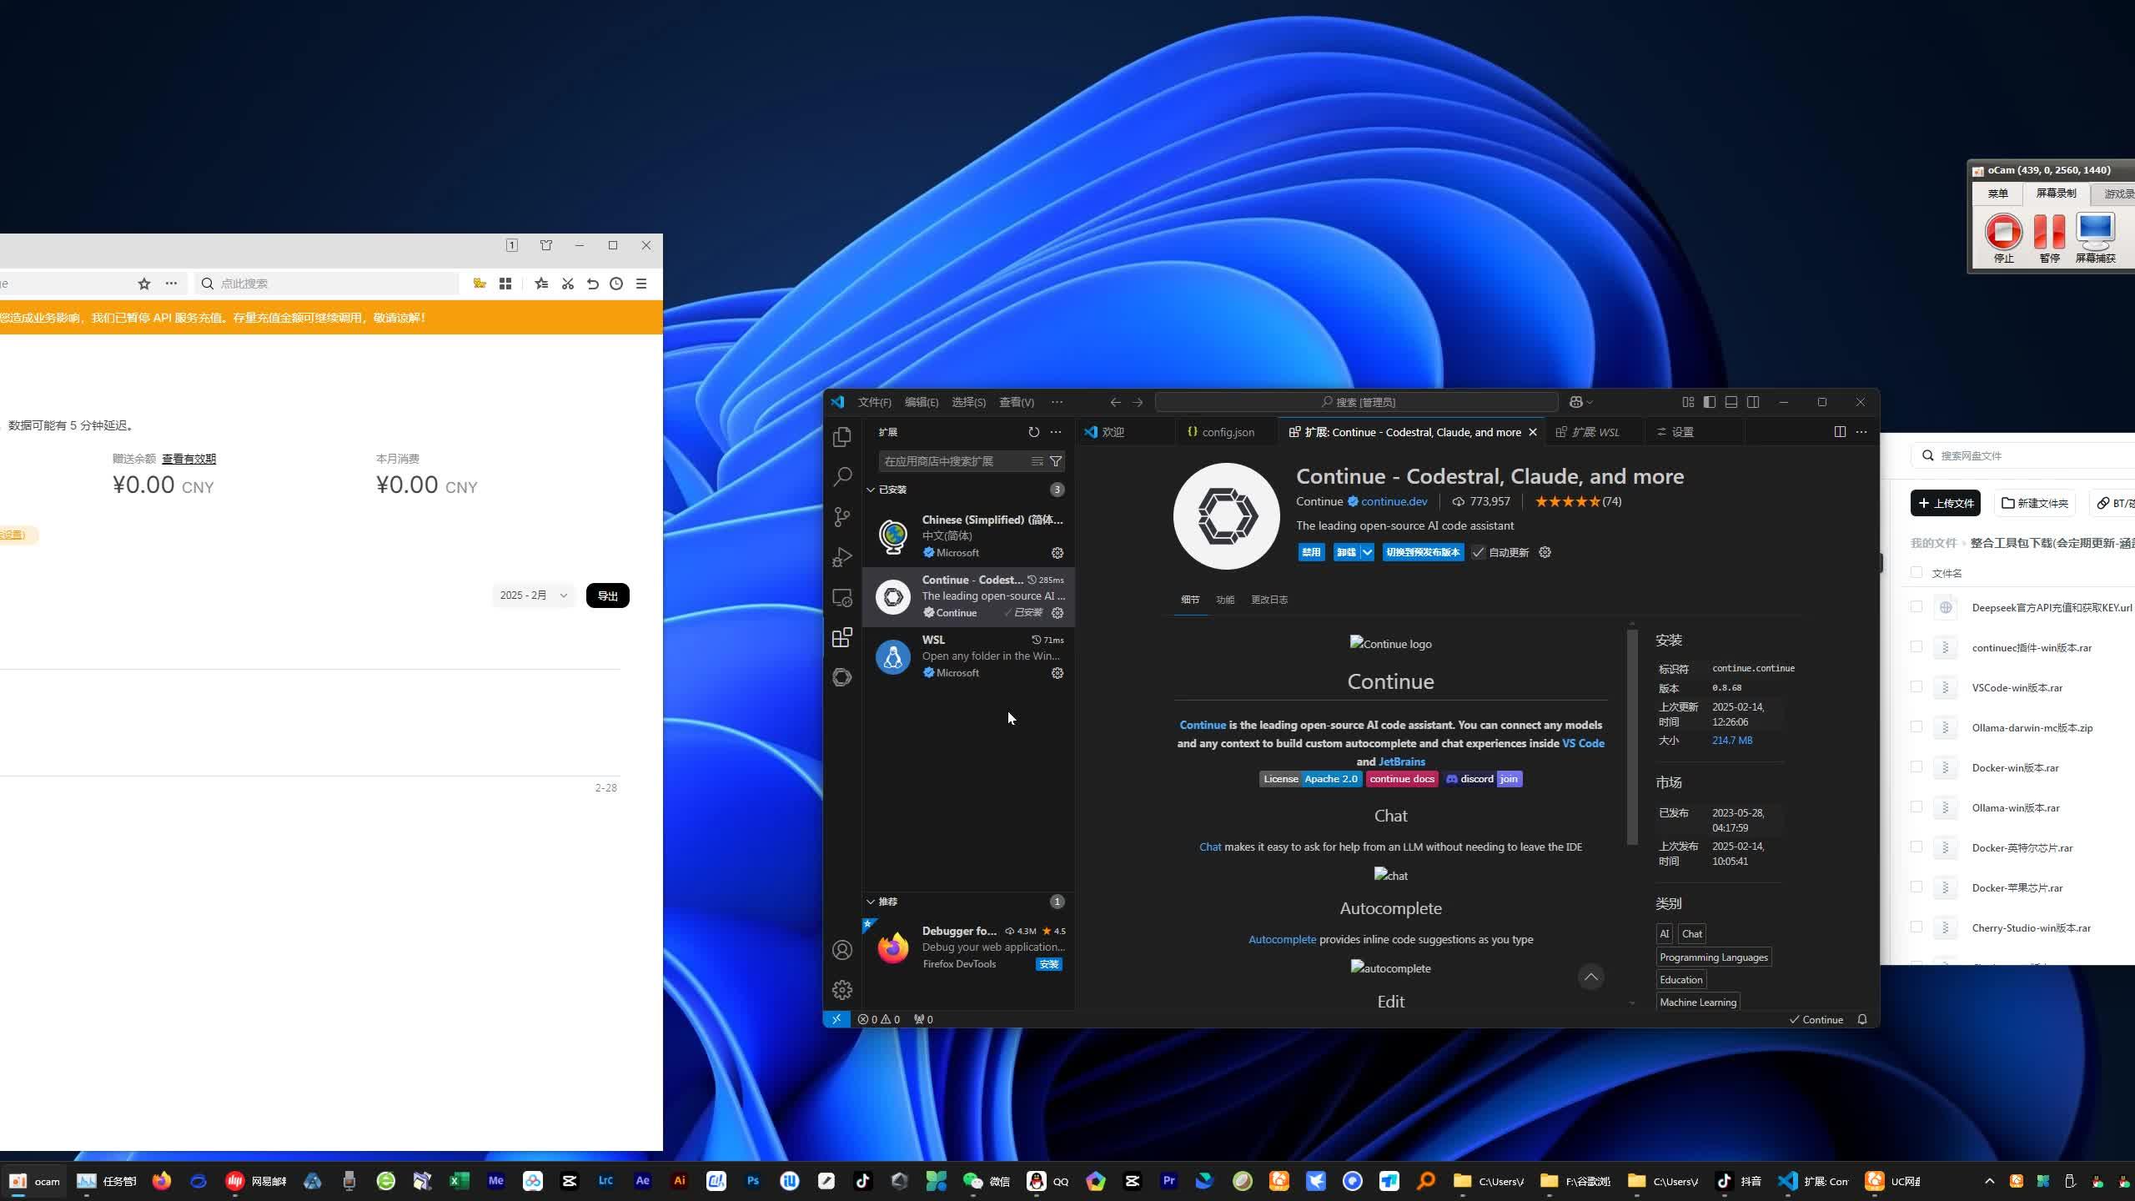This screenshot has width=2135, height=1201.
Task: Collapse the installed extensions section
Action: (x=871, y=490)
